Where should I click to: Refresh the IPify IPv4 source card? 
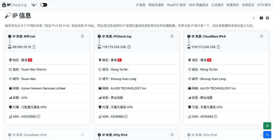point(172,135)
